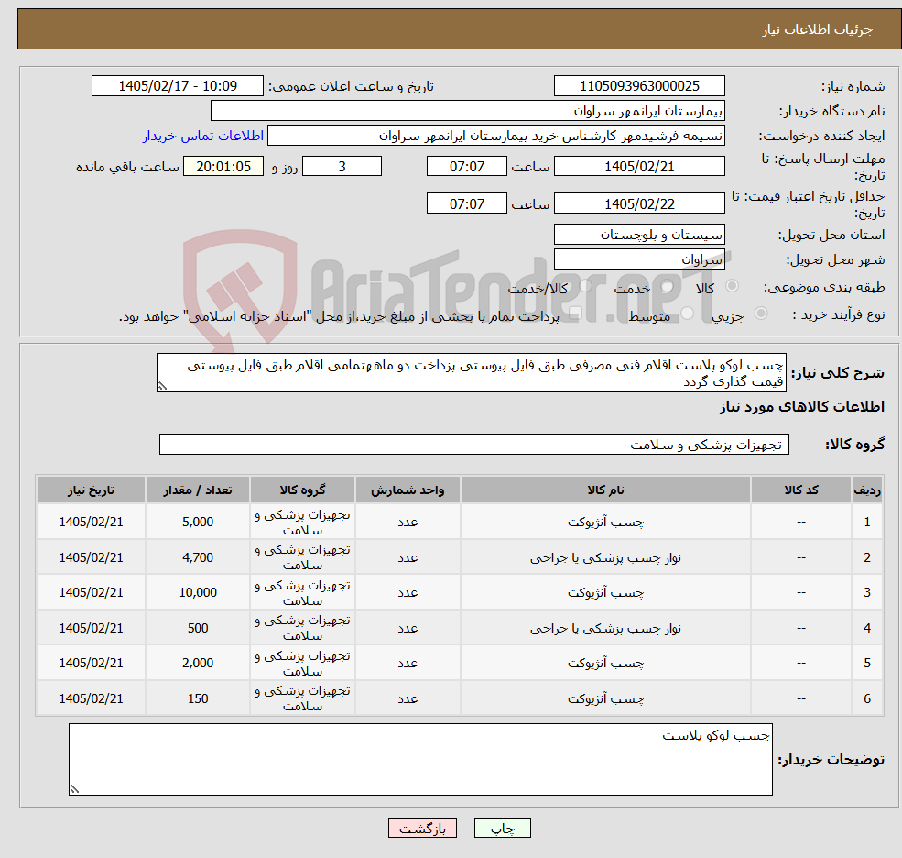The image size is (902, 858).
Task: Click چسب آنژیوکت item name in row 1
Action: 605,522
